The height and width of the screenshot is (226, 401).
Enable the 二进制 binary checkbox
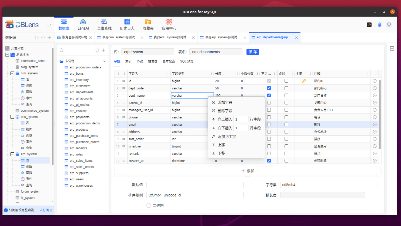148,205
